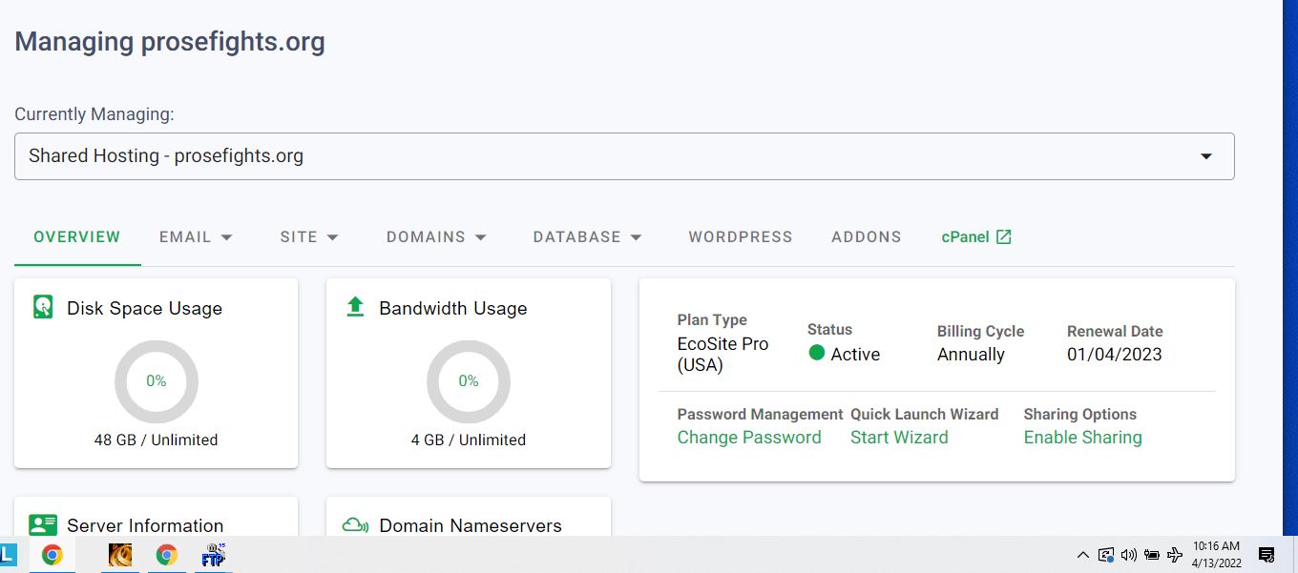The width and height of the screenshot is (1298, 573).
Task: Open the orange tiger app in taskbar
Action: pos(120,555)
